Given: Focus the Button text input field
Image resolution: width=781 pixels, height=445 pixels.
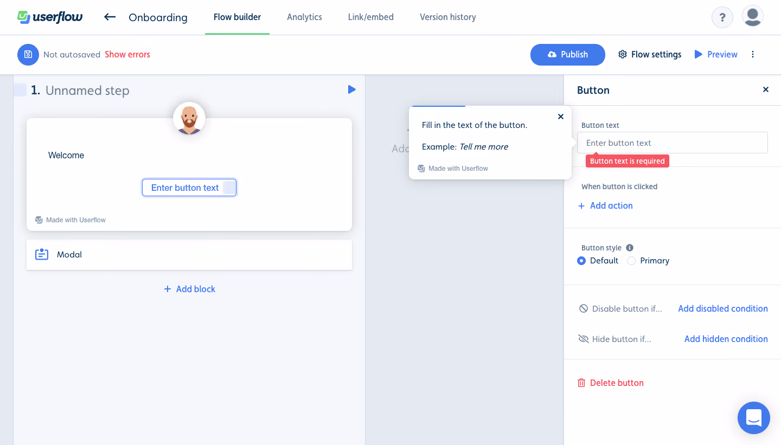Looking at the screenshot, I should pos(673,143).
